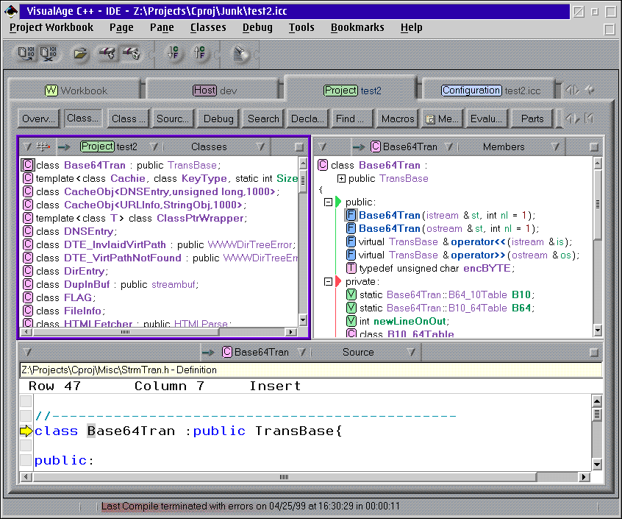Image resolution: width=622 pixels, height=519 pixels.
Task: Open the VisualAge title bar system menu icon
Action: click(11, 11)
